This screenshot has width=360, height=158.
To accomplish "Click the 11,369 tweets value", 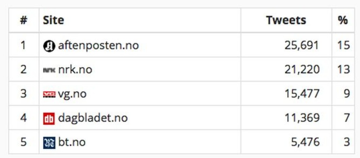I will [x=302, y=118].
